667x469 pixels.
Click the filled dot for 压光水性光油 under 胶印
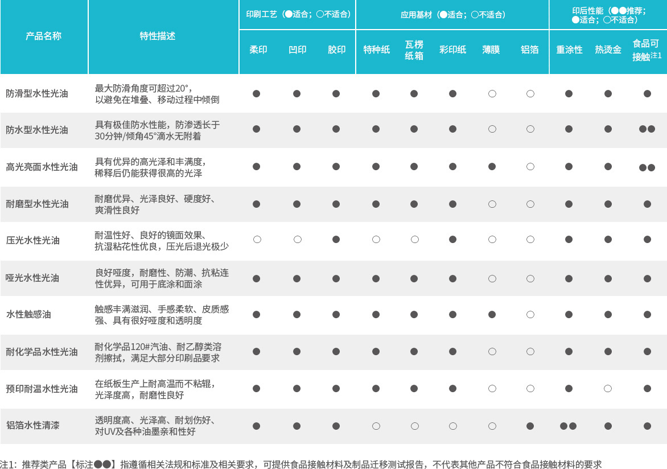click(336, 240)
